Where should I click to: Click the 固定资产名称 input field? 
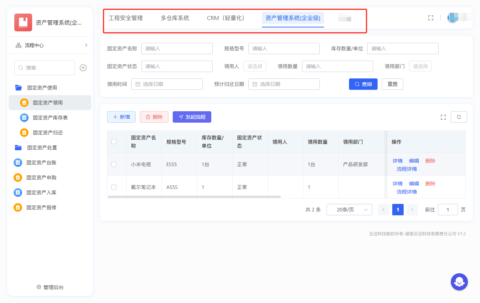(177, 48)
